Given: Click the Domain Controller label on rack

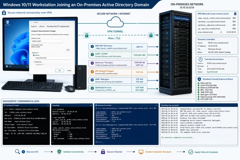Looking at the screenshot, I should (x=182, y=18).
